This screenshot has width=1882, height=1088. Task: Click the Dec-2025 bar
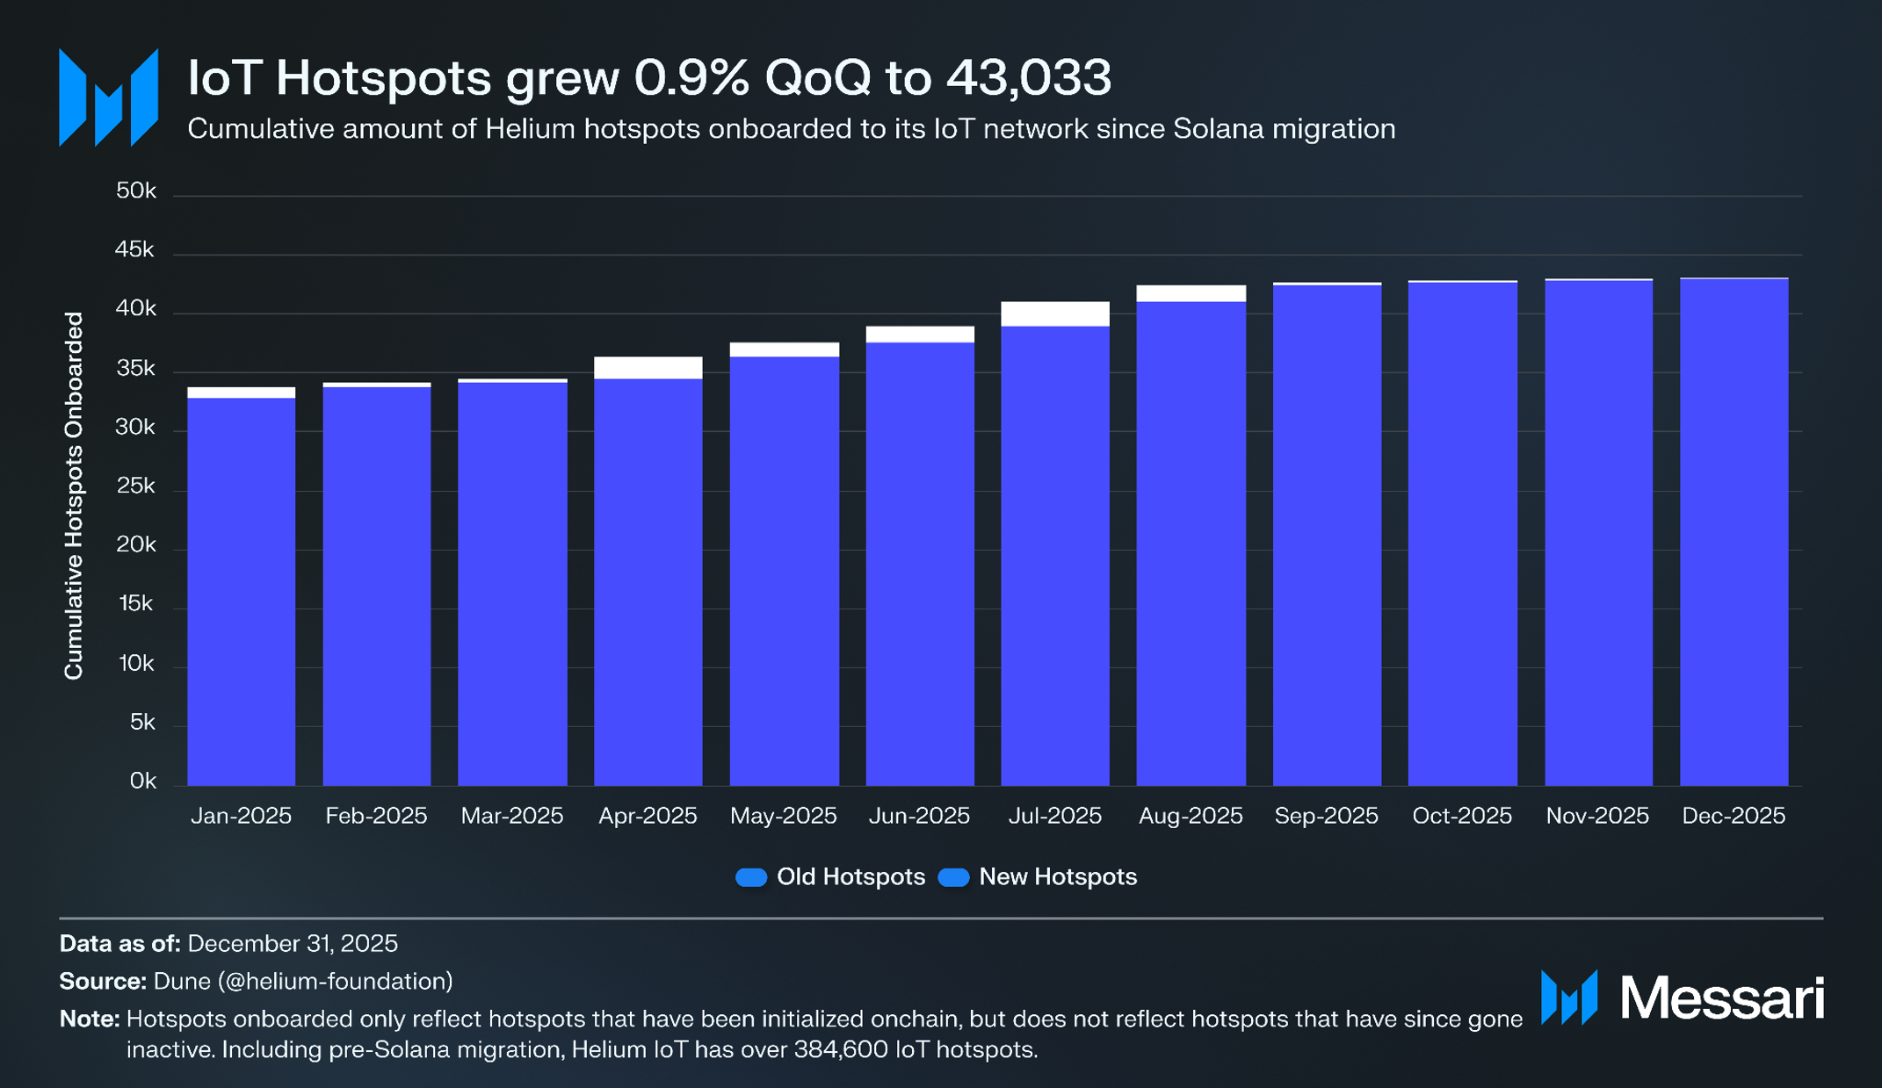[x=1734, y=532]
